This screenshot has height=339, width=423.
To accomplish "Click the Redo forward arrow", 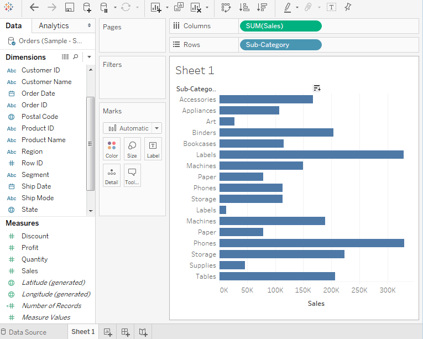I will 52,7.
